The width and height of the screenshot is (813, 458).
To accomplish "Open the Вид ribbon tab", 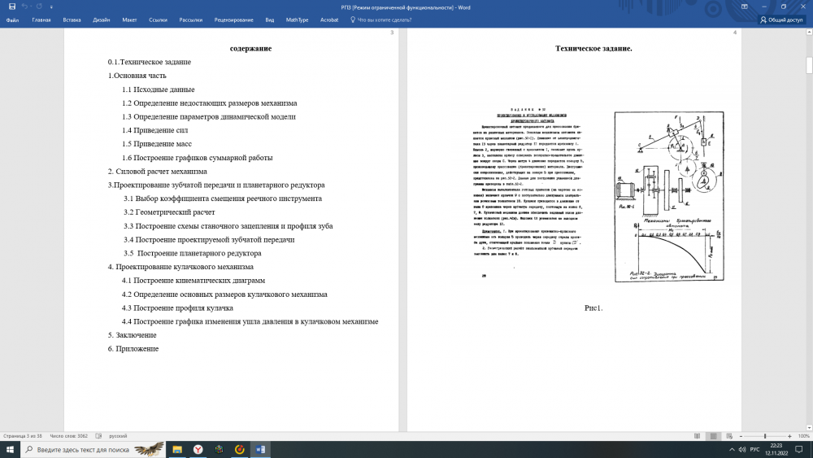I will (270, 20).
